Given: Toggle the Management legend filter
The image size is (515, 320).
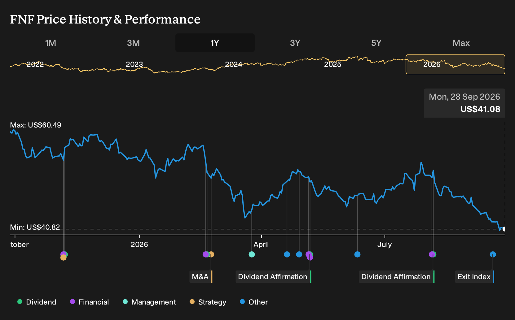Looking at the screenshot, I should point(149,302).
